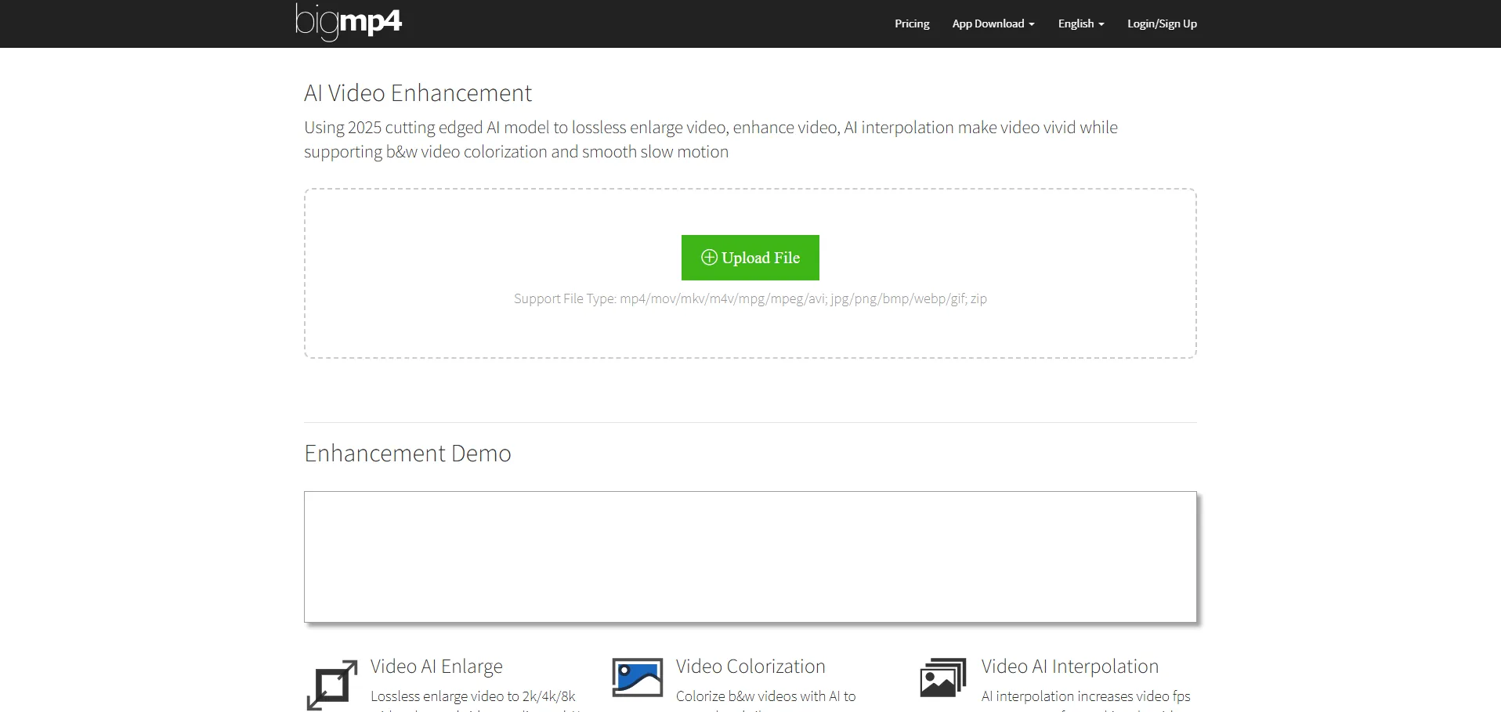The image size is (1501, 712).
Task: Click the Enhancement Demo preview box
Action: (x=750, y=556)
